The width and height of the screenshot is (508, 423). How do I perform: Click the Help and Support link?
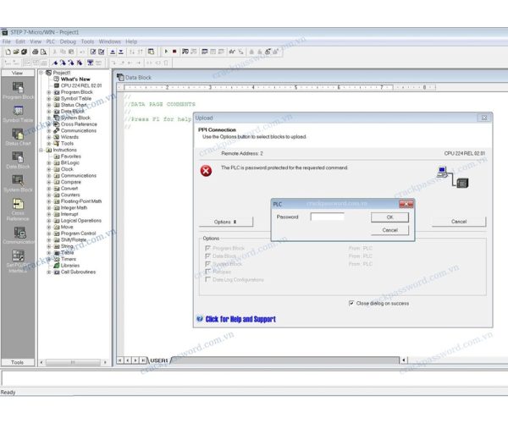tap(240, 319)
